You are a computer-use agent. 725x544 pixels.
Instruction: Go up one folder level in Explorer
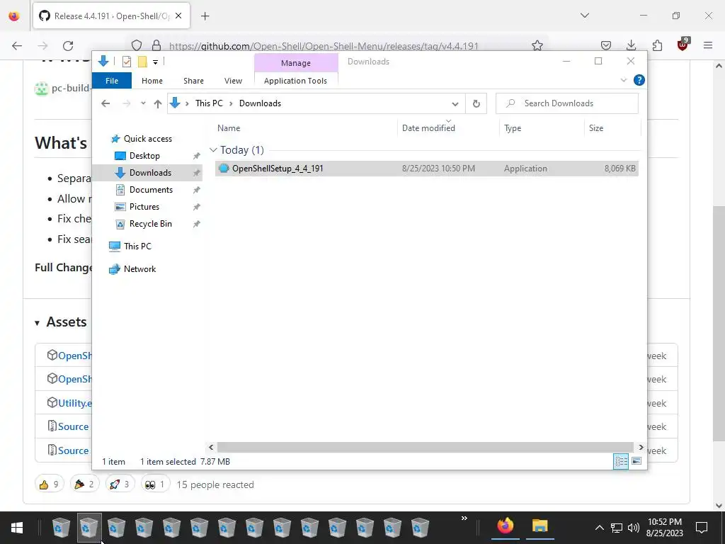[x=158, y=103]
